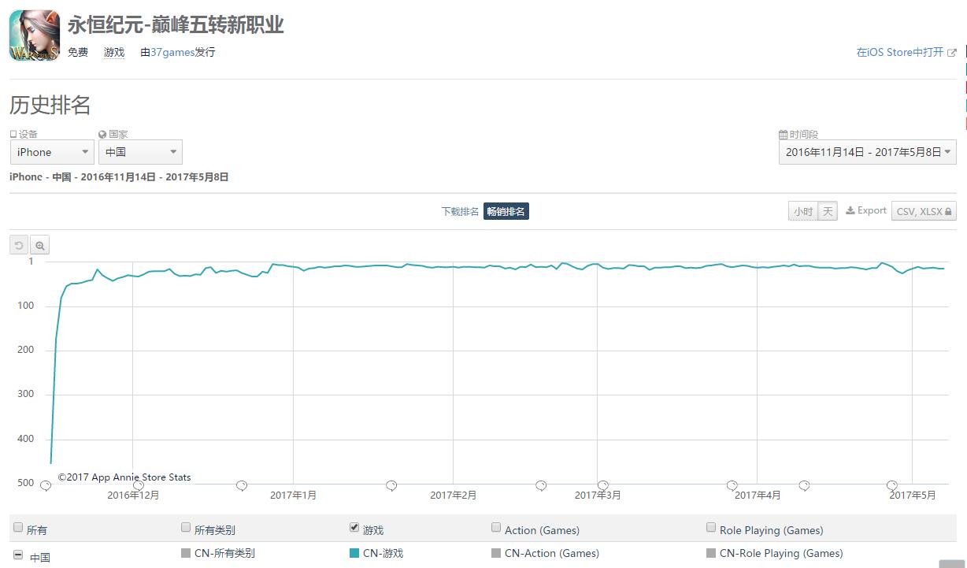Check the 所有 checkbox
Image resolution: width=967 pixels, height=568 pixels.
pyautogui.click(x=19, y=528)
